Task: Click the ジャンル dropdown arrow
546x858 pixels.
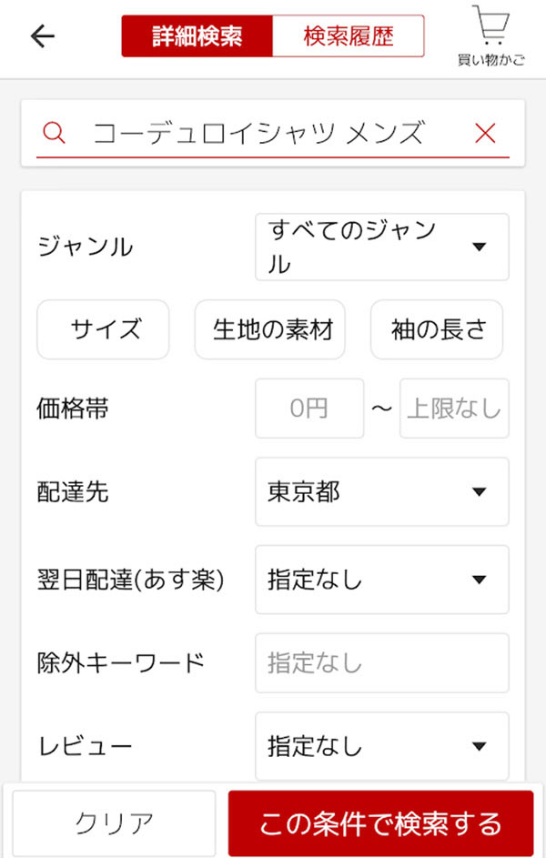Action: point(480,247)
